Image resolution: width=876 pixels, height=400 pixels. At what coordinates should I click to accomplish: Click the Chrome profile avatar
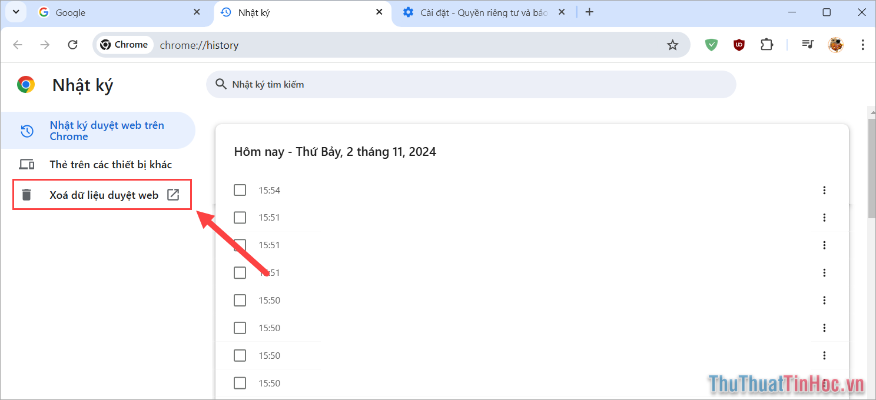835,45
